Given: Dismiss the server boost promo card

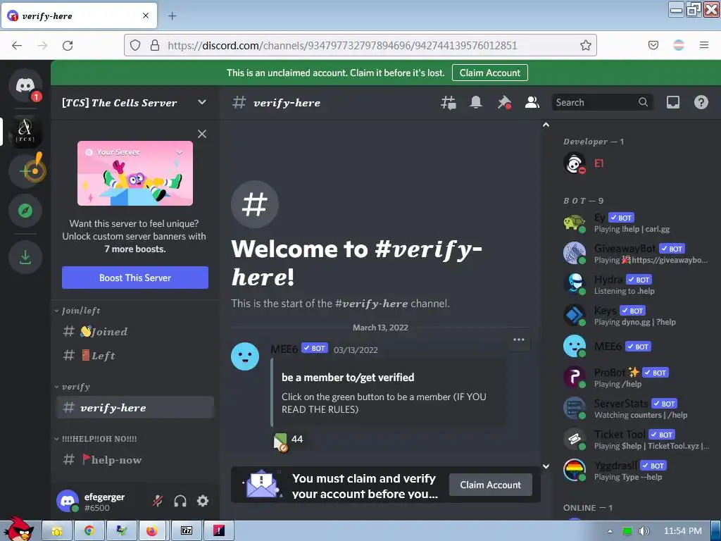Looking at the screenshot, I should click(202, 134).
